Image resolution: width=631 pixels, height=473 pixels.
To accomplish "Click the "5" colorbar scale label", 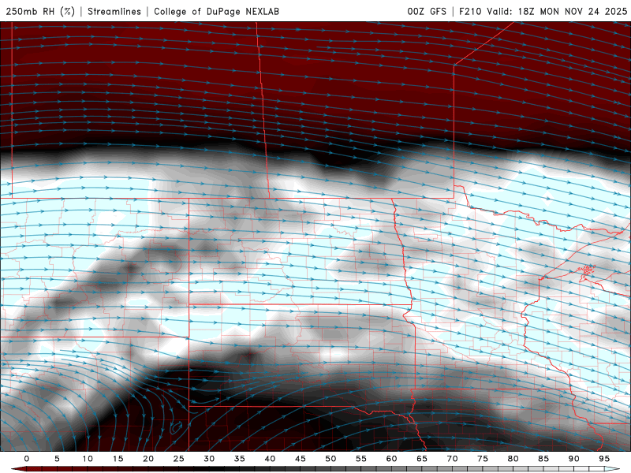I will click(x=57, y=459).
